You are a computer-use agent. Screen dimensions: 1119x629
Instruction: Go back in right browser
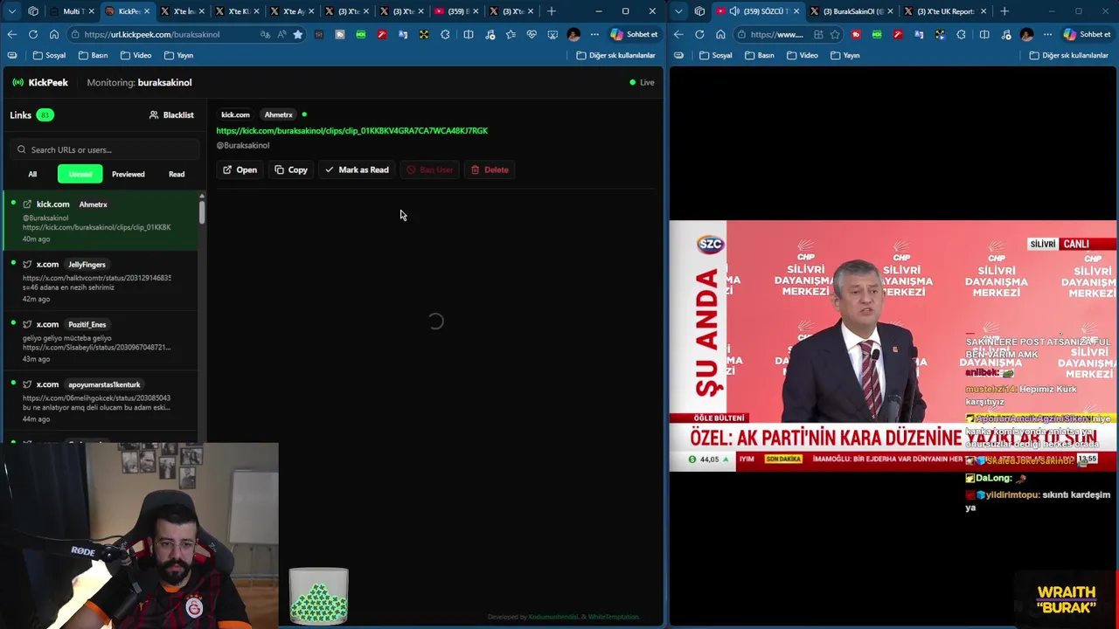click(678, 34)
